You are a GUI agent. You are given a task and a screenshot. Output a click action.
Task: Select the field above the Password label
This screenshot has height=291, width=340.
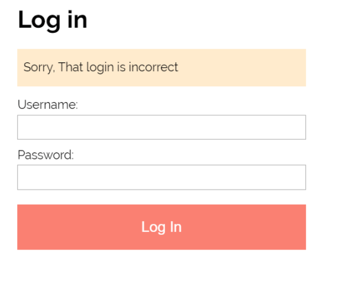162,127
